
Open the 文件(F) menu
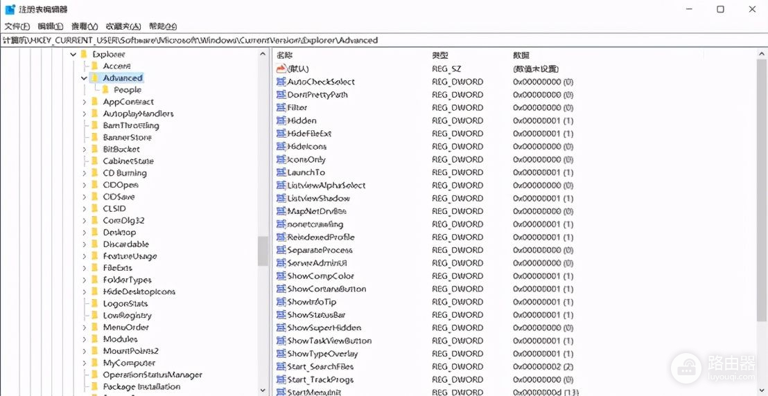(17, 26)
